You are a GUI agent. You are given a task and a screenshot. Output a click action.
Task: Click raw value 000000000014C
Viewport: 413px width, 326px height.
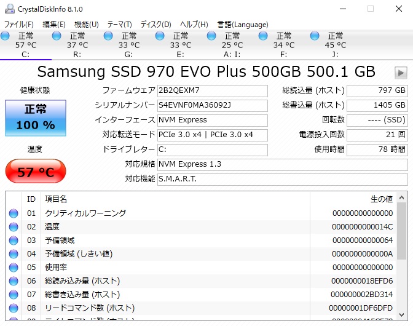coord(363,227)
